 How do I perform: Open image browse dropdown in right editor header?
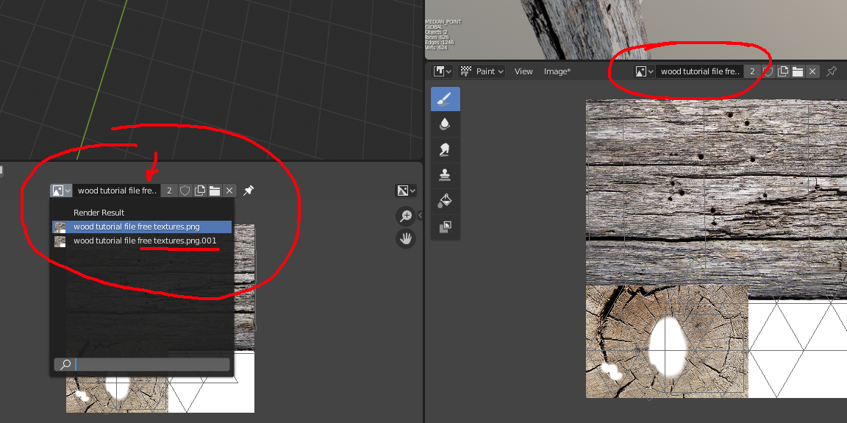pyautogui.click(x=644, y=71)
